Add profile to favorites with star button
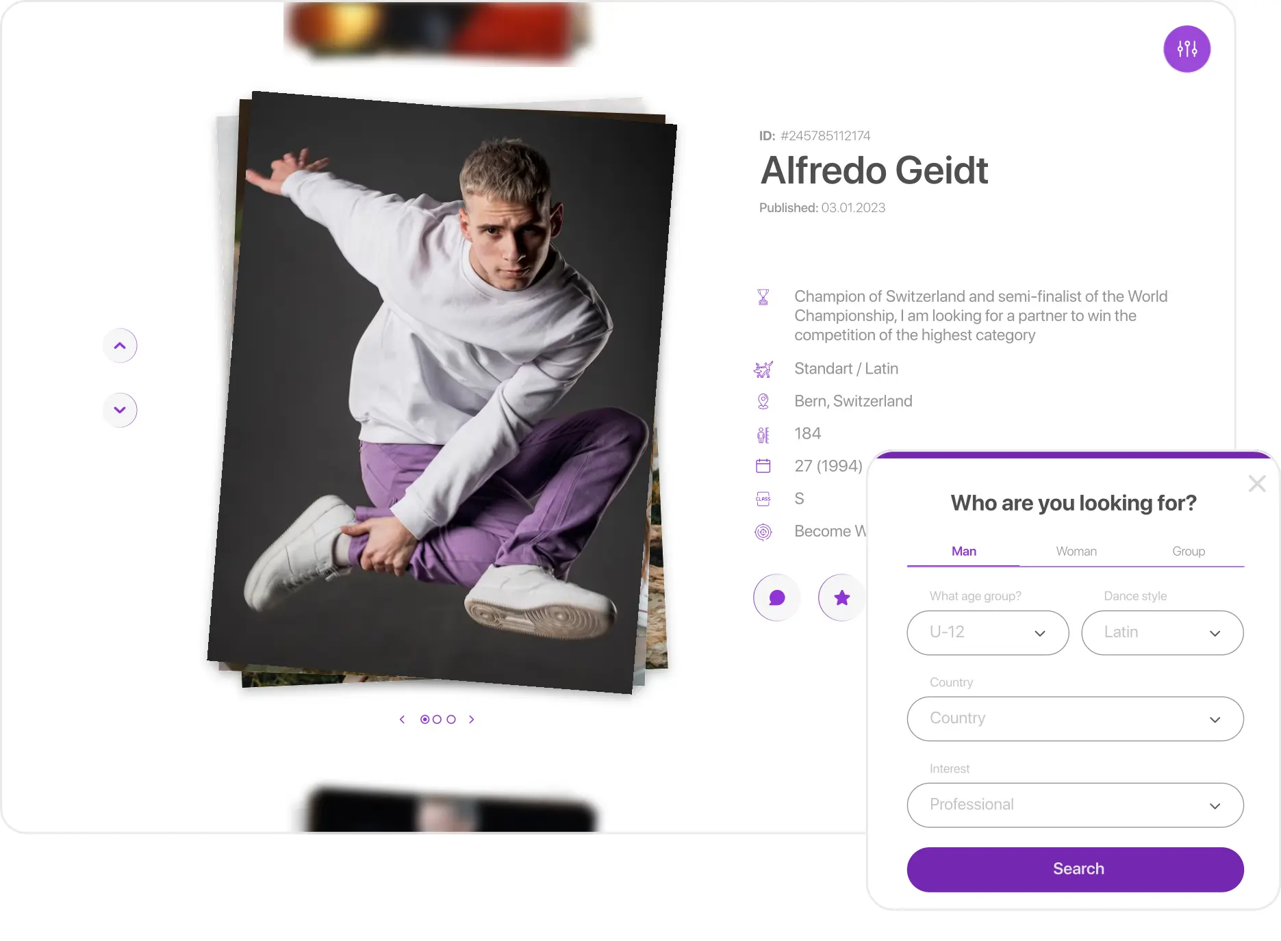 [x=841, y=597]
